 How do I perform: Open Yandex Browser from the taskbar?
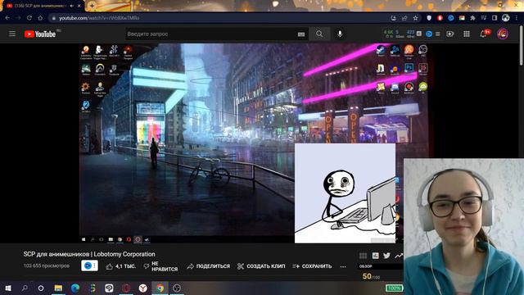[142, 288]
